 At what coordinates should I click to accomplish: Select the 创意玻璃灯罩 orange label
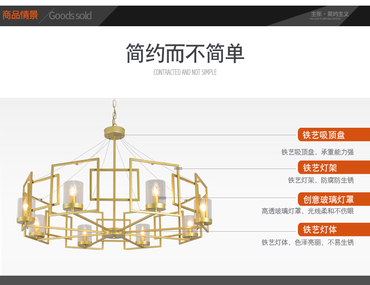pos(333,199)
